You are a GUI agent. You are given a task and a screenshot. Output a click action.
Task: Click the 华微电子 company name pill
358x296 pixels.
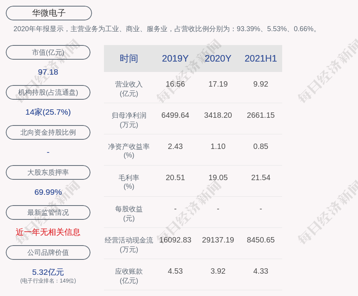point(49,13)
